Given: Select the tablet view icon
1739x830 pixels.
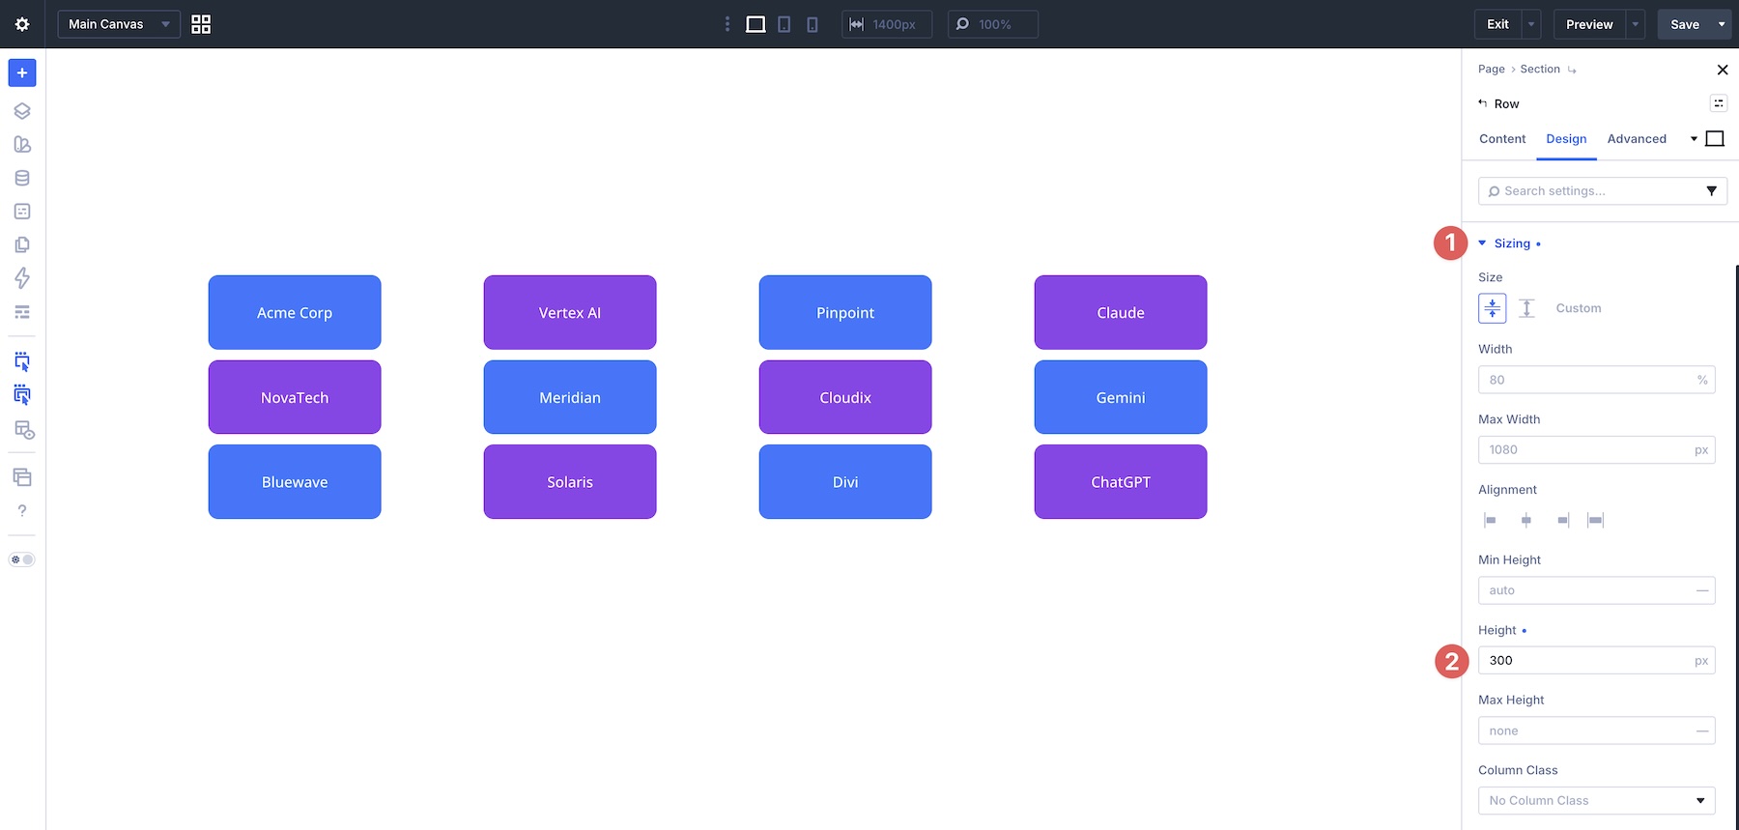Looking at the screenshot, I should pos(784,24).
